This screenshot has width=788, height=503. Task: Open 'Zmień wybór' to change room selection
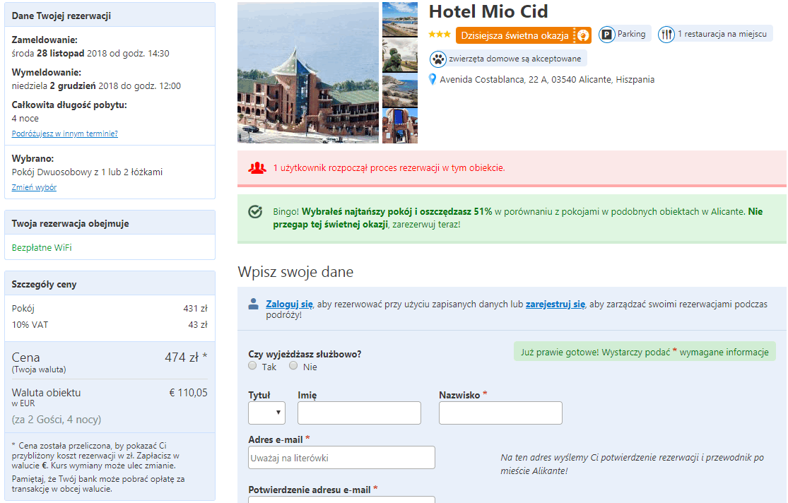pos(34,187)
